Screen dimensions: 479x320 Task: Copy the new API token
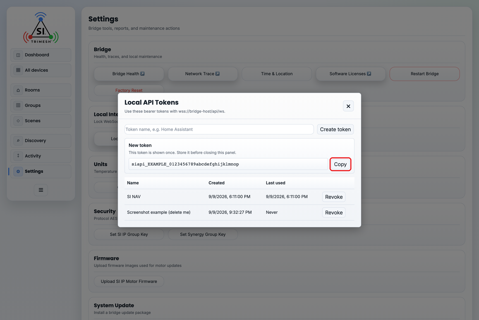coord(340,164)
